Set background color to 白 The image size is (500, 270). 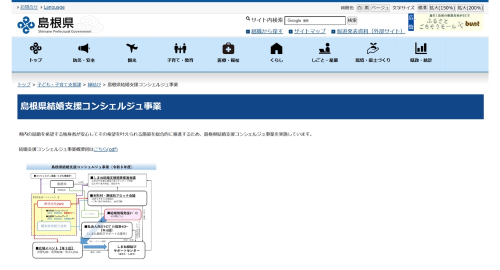359,8
